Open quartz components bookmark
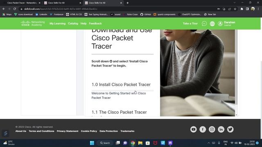The image size is (262, 147). pyautogui.click(x=165, y=15)
